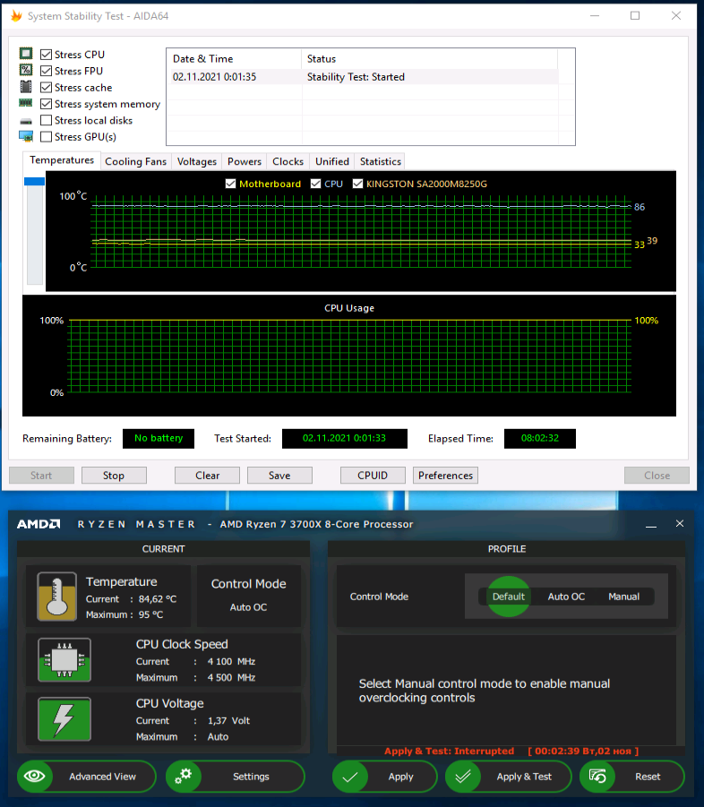Stop the stability test

pos(114,476)
